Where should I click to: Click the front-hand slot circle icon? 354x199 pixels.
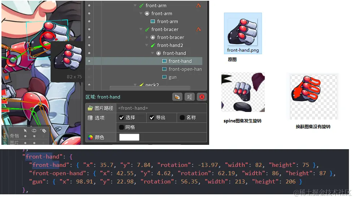point(159,53)
